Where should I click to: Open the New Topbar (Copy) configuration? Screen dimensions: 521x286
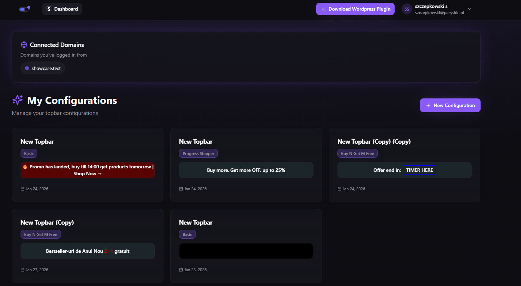click(x=47, y=223)
